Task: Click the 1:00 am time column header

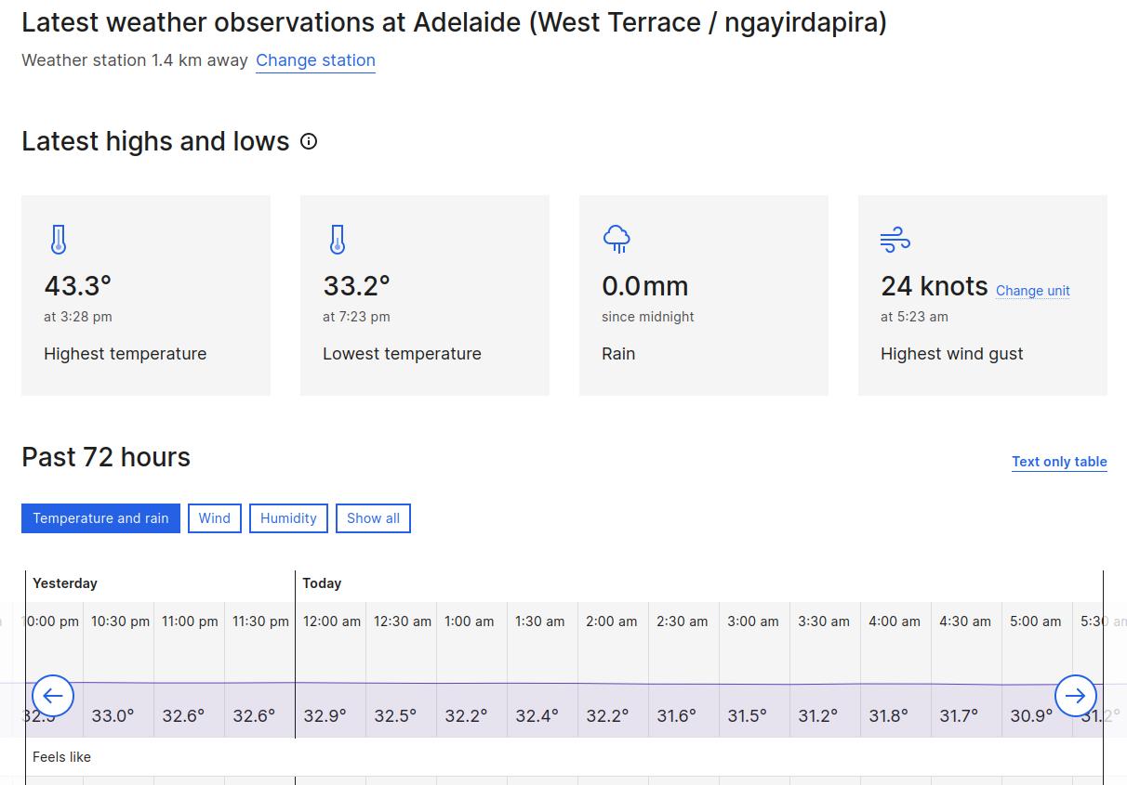Action: [x=469, y=621]
